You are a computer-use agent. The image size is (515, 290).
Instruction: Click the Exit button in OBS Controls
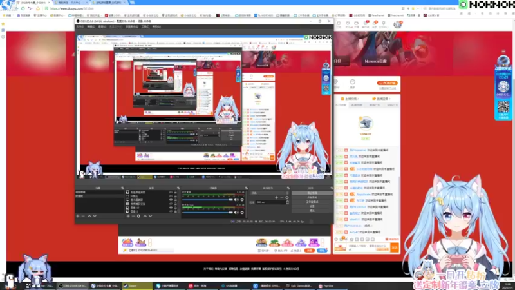click(312, 211)
